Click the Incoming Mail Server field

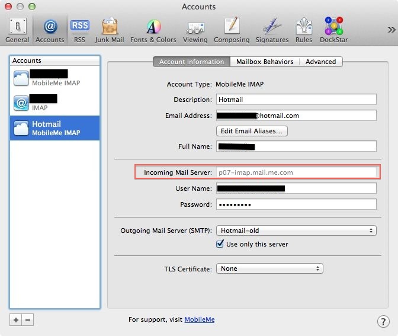coord(296,172)
